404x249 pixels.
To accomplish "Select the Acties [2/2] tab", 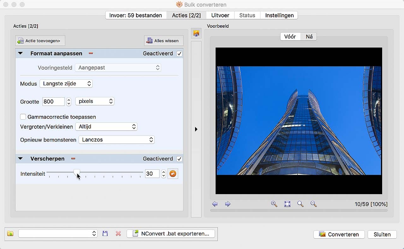I will click(186, 15).
